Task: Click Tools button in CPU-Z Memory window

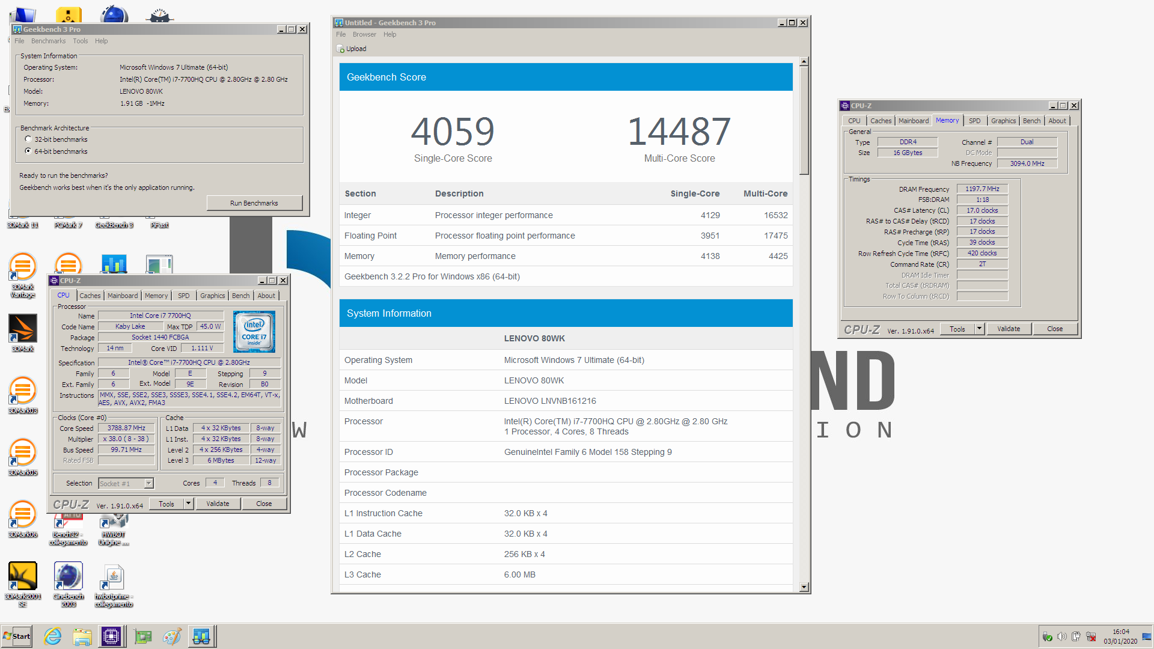Action: point(957,329)
